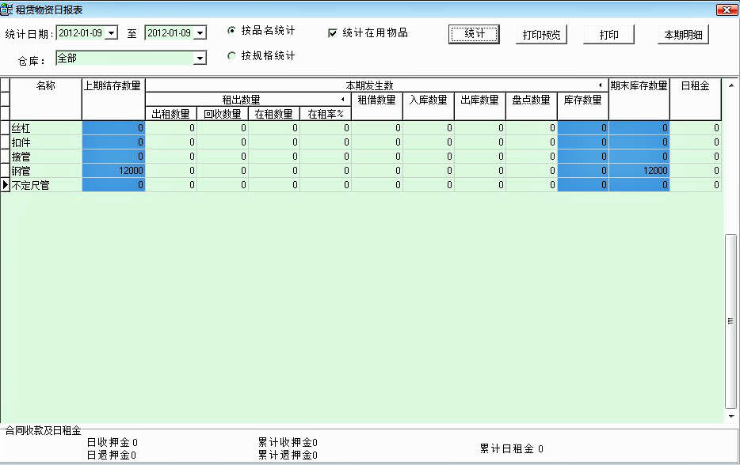Click 12000 in 钢管 期末库存数量 cell
The height and width of the screenshot is (465, 740).
pos(639,171)
